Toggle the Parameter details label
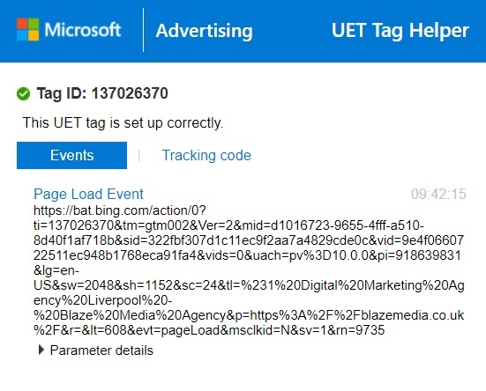486x391 pixels. point(101,350)
